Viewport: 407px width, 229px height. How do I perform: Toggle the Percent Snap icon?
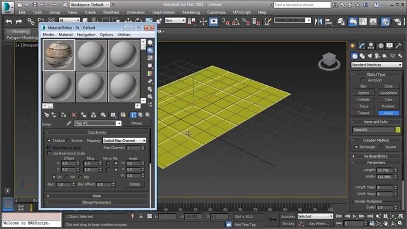point(246,22)
